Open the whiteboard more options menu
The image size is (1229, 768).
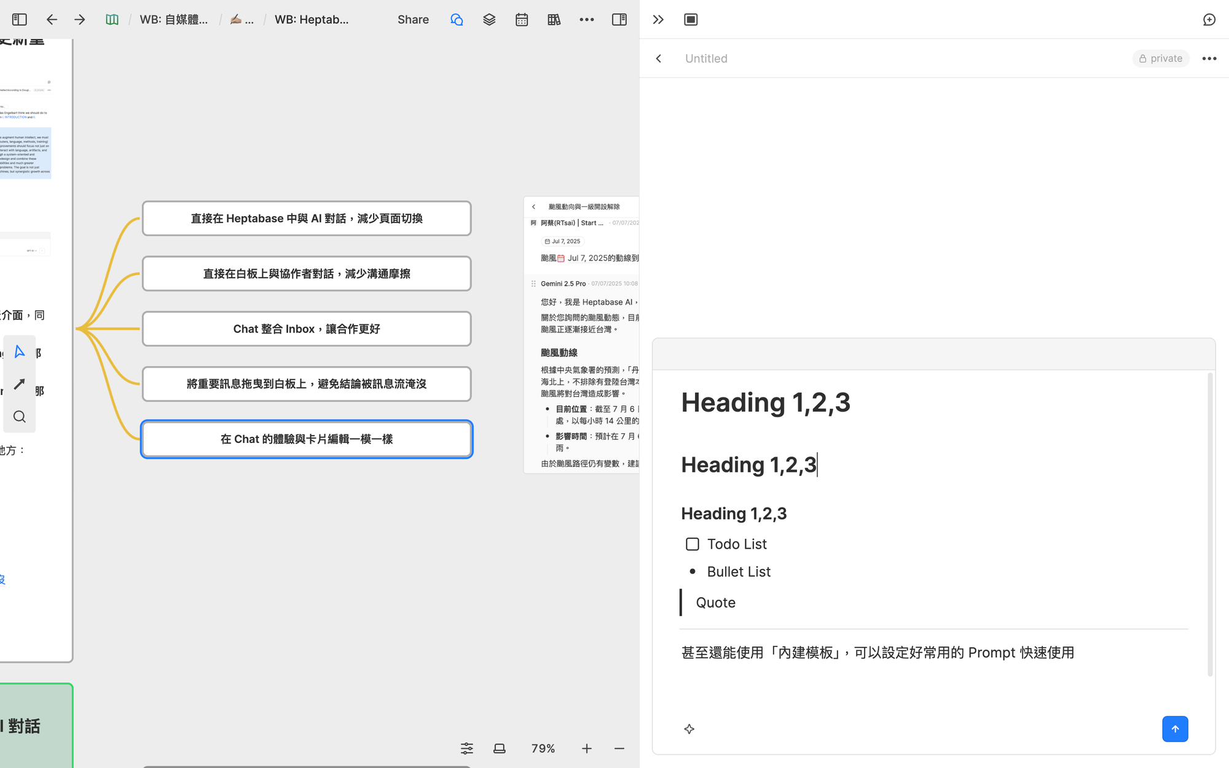[587, 20]
